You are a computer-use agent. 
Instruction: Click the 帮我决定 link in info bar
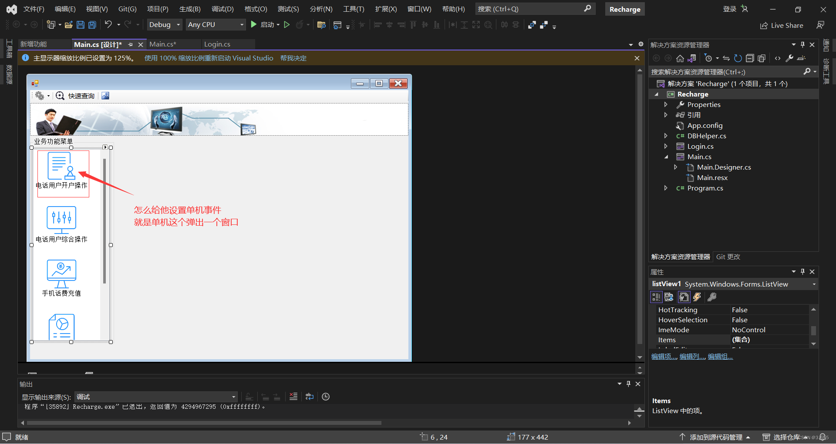(293, 58)
